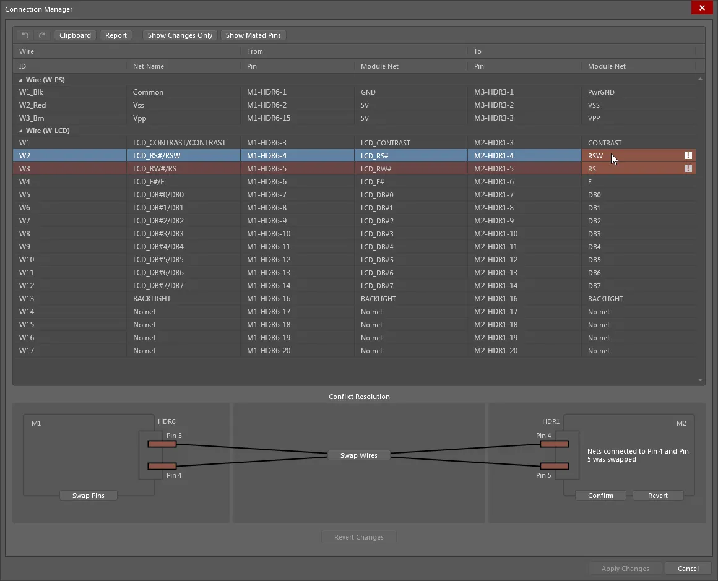Click the Pin 4 pad on M1 HDR6
Screen dimensions: 718x581
point(162,466)
